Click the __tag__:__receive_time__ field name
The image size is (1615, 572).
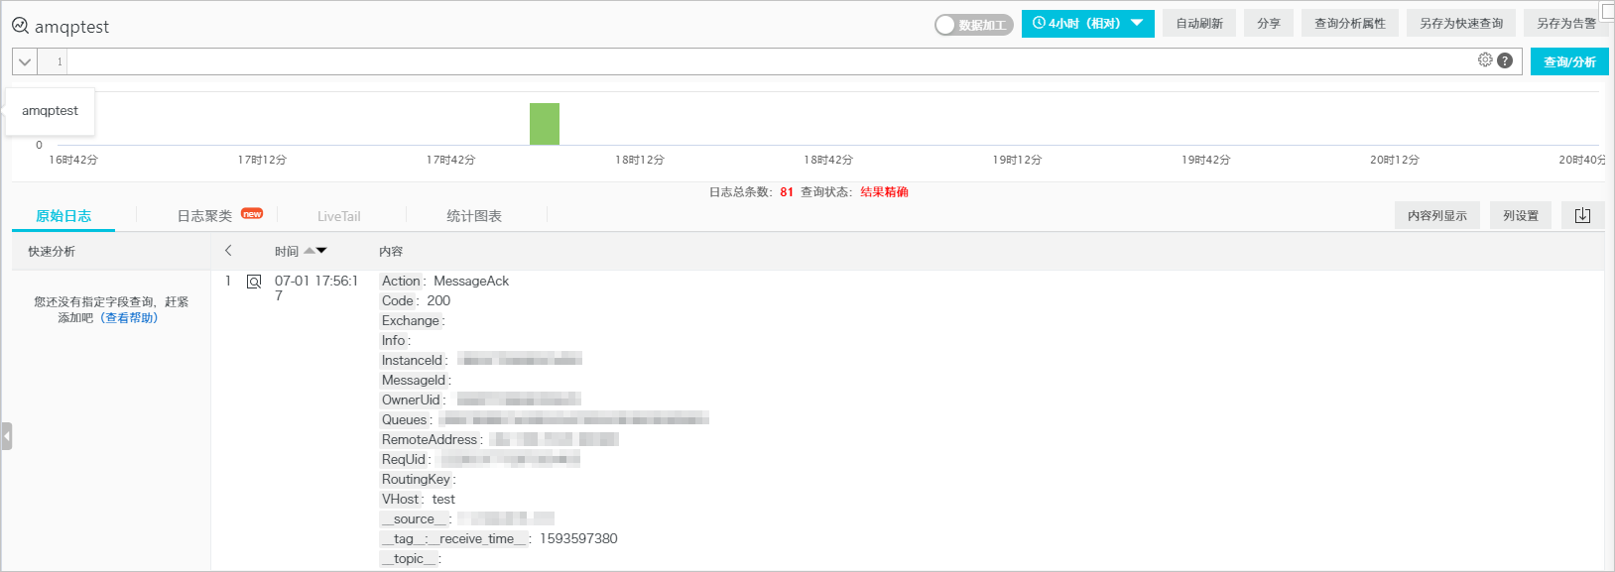[454, 538]
